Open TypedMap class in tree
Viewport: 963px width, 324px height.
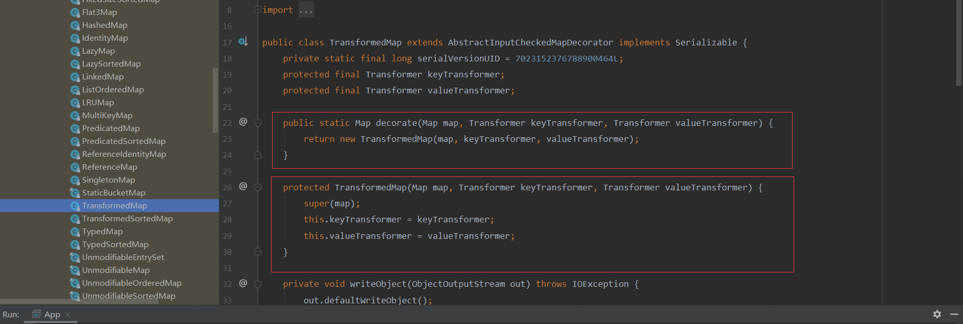tap(102, 231)
